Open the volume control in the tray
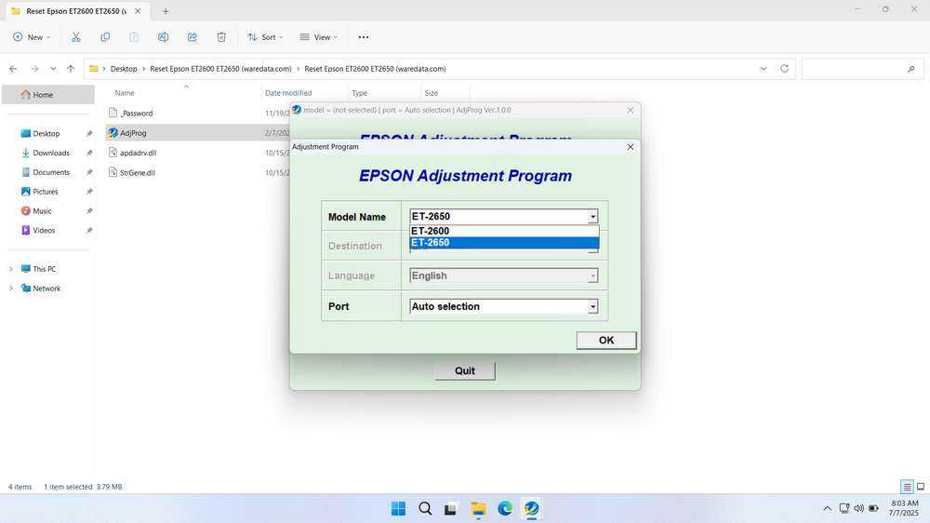The image size is (930, 523). click(x=858, y=509)
